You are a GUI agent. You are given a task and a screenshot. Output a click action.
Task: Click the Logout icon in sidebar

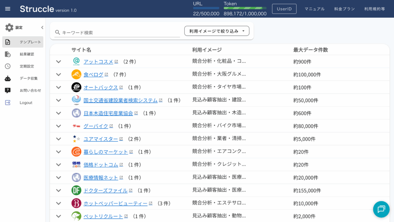tap(8, 103)
